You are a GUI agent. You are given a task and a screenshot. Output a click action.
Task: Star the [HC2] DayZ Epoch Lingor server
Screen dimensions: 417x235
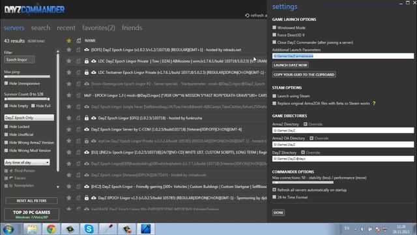(69, 187)
